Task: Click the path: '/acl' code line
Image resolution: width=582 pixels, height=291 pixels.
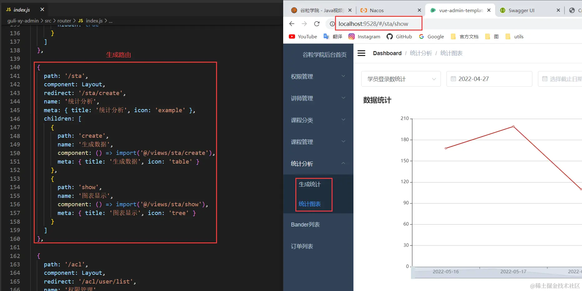Action: pyautogui.click(x=66, y=265)
